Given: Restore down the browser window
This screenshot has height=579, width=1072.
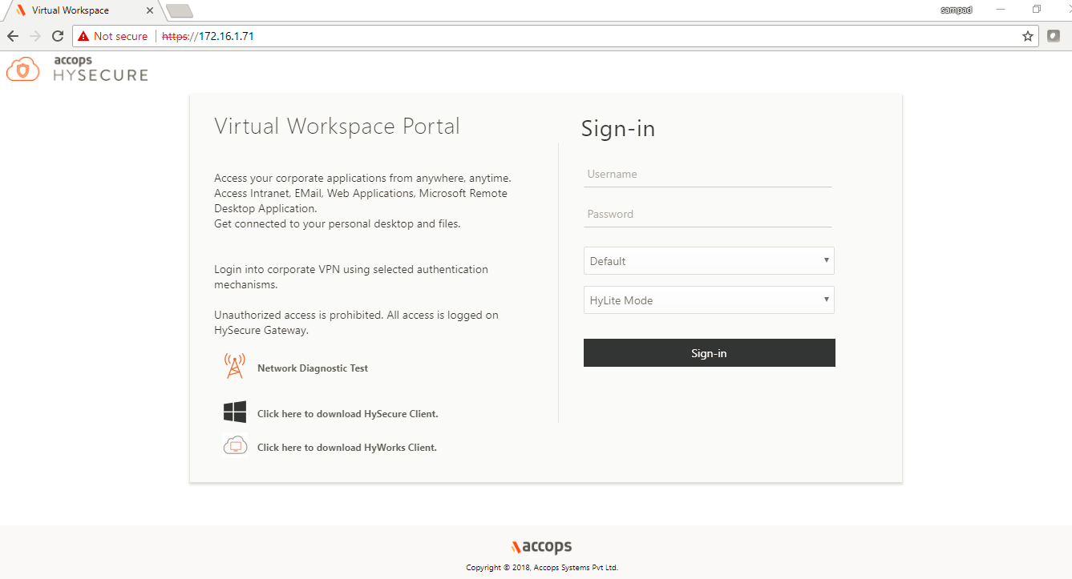Looking at the screenshot, I should coord(1037,10).
